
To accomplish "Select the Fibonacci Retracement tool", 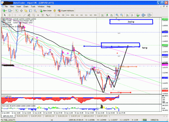I will [34, 15].
